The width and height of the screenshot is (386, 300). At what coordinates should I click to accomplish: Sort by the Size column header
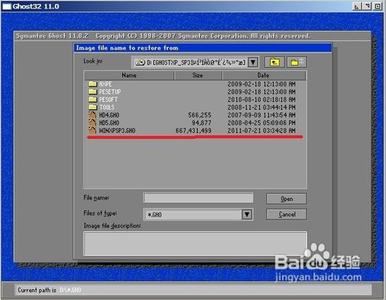(198, 75)
